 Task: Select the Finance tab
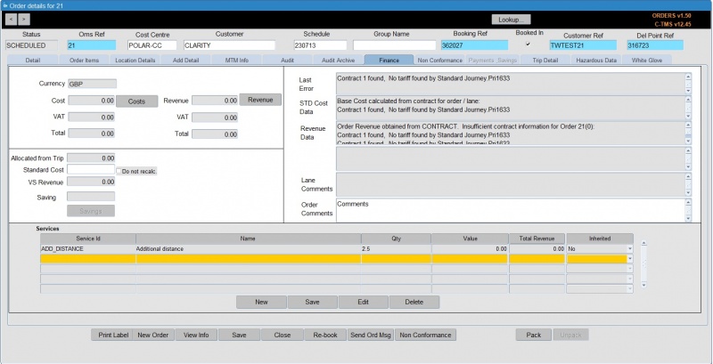(389, 60)
